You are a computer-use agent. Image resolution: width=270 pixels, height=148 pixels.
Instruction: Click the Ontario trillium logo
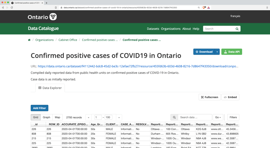click(53, 17)
